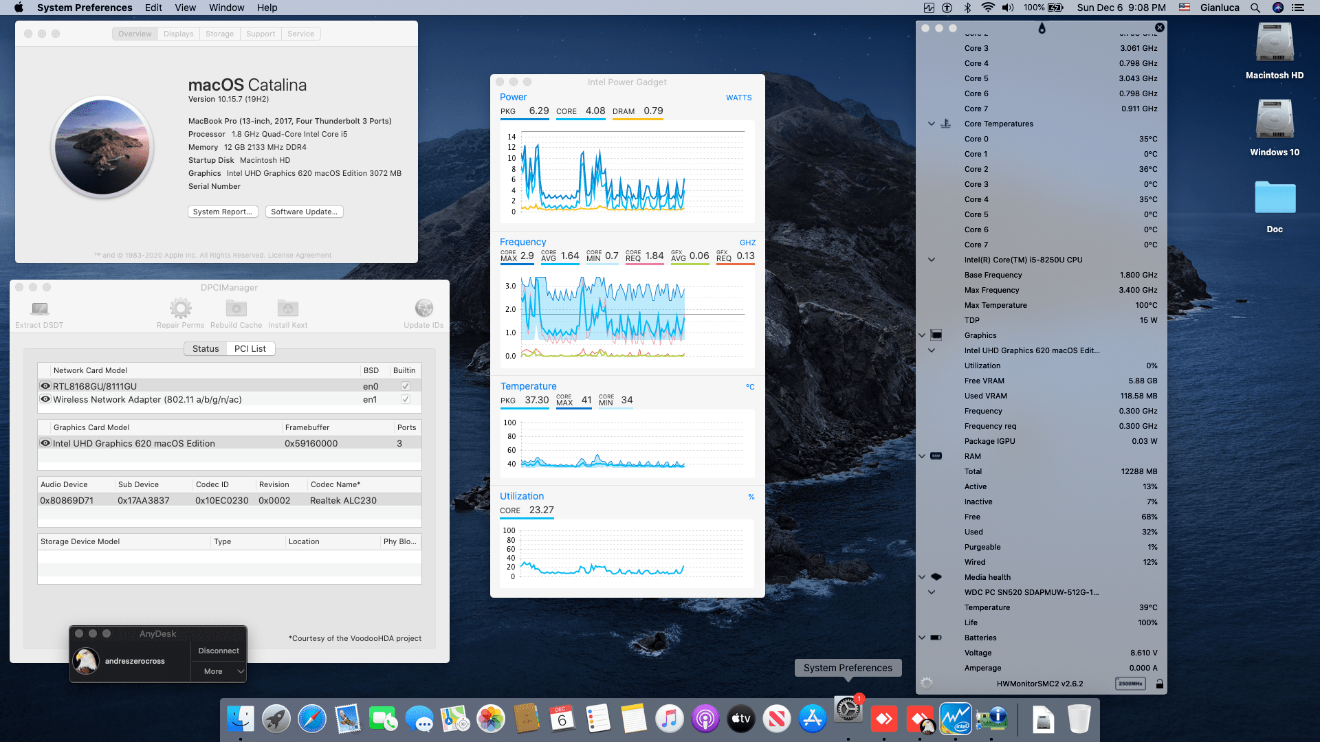This screenshot has width=1320, height=742.
Task: Collapse Core Temperatures group
Action: pos(932,124)
